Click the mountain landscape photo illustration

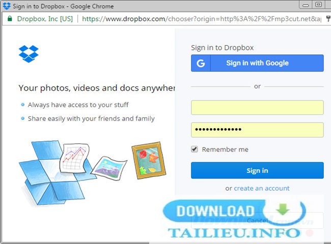(108, 168)
